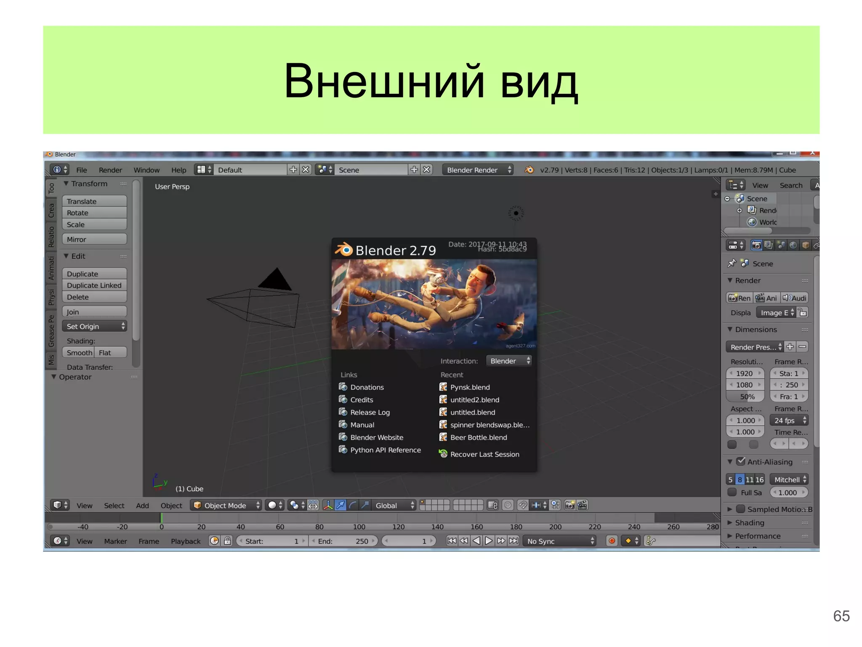The width and height of the screenshot is (862, 647).
Task: Click the OpenGL render animation clapper icon
Action: click(583, 505)
